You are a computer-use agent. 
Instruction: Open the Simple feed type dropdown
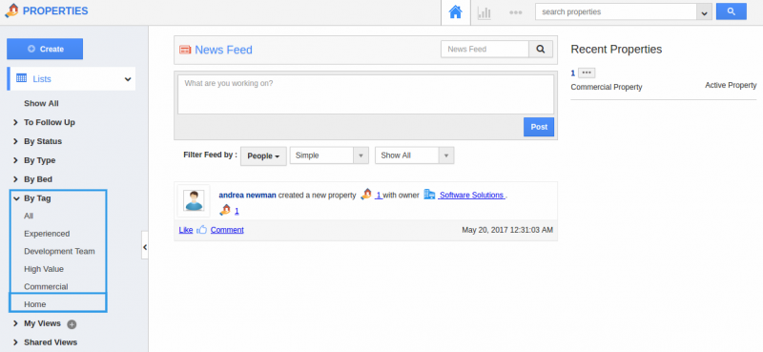coord(329,155)
